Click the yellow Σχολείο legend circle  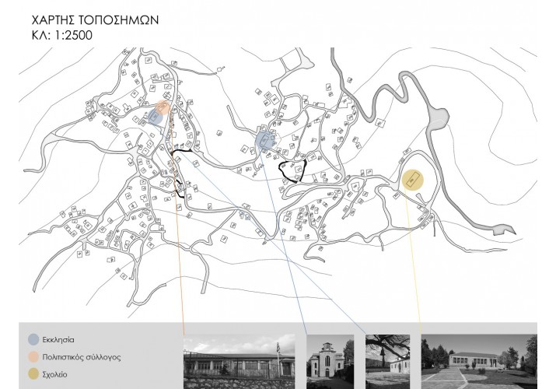[x=33, y=374]
